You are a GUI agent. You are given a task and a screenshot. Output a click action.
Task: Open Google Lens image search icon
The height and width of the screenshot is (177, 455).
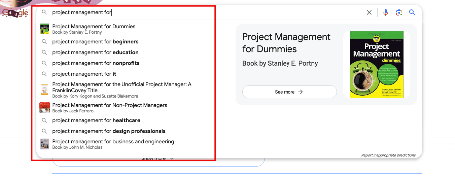tap(399, 12)
